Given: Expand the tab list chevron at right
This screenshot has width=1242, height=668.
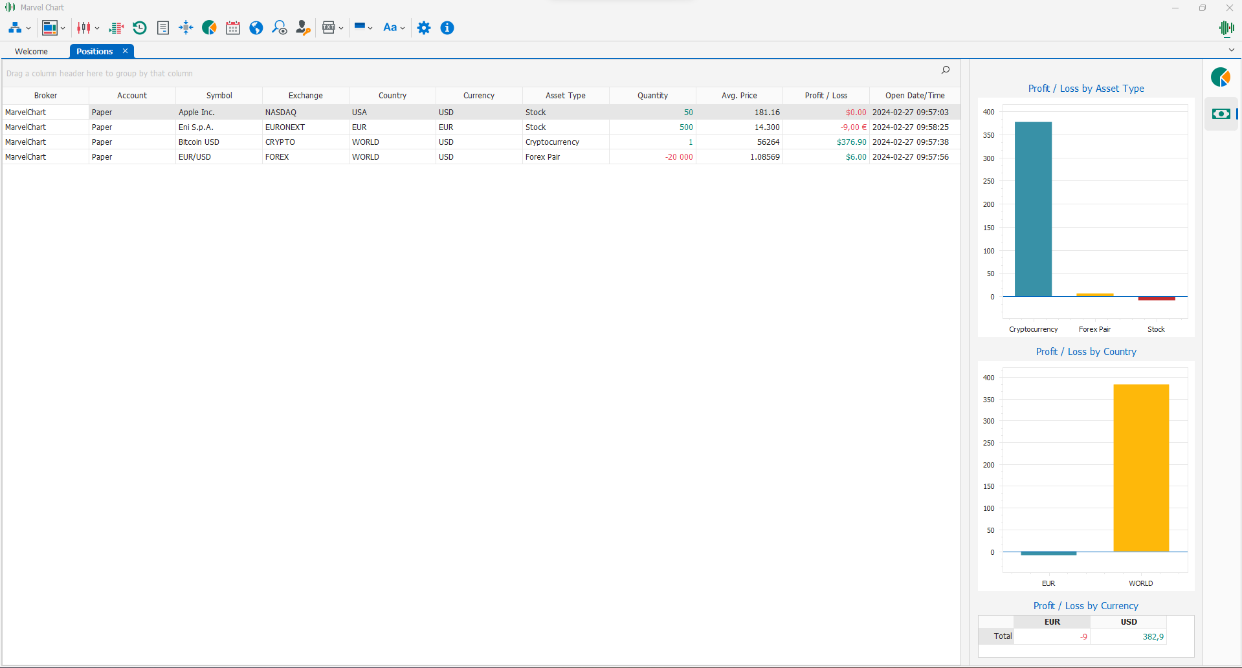Looking at the screenshot, I should point(1231,50).
